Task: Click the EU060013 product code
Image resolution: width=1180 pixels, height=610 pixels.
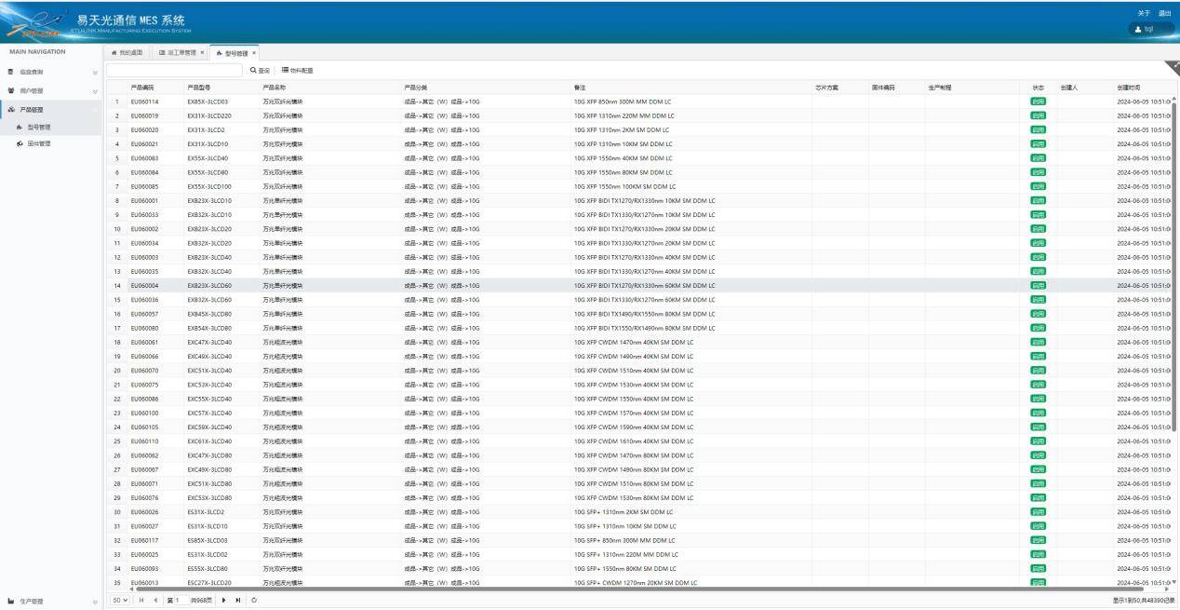Action: 144,582
